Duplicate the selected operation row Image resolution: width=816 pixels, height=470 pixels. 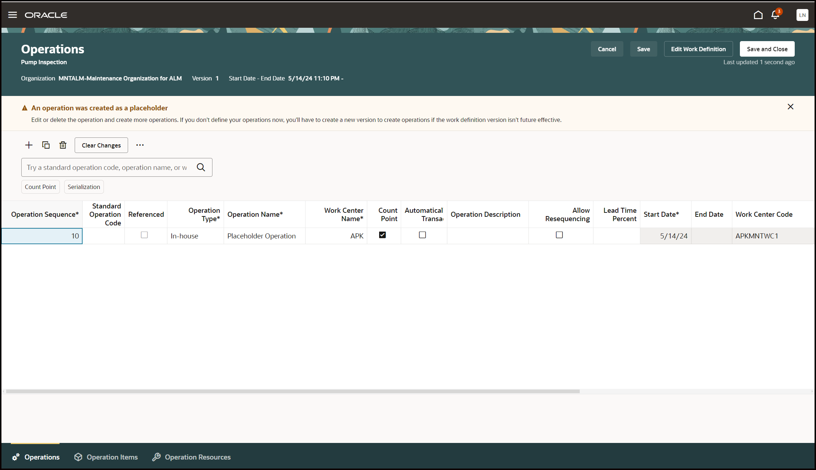tap(46, 145)
